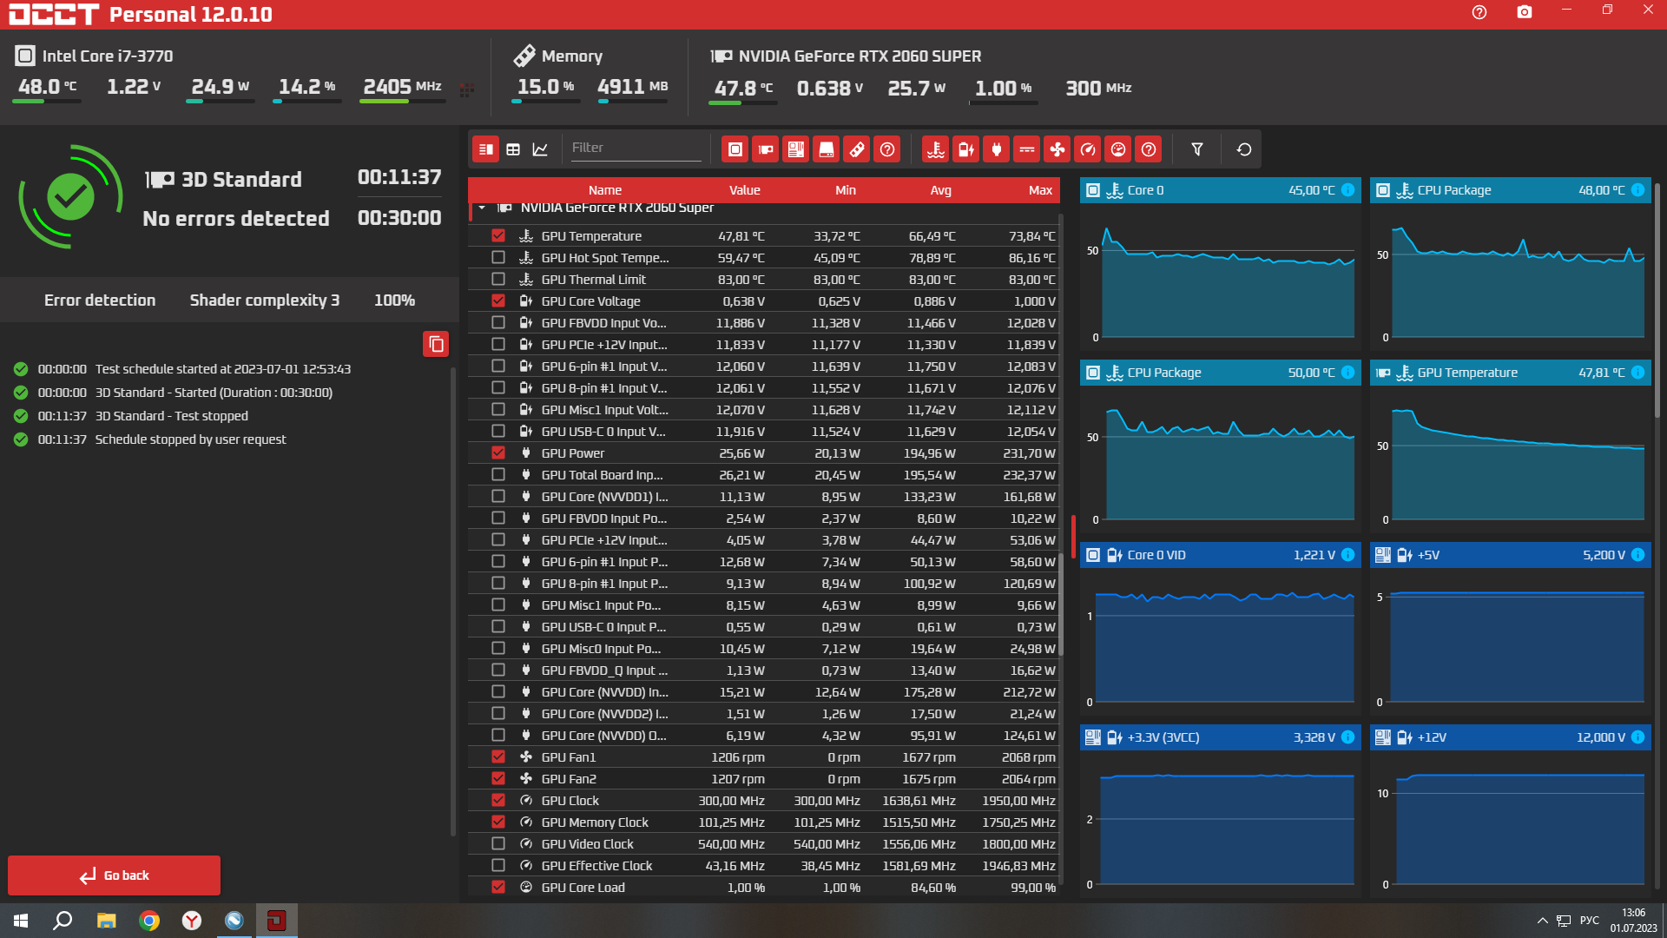Sort table by the Max column header
This screenshot has width=1667, height=938.
point(1039,190)
